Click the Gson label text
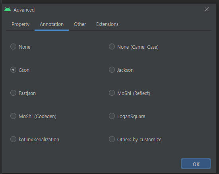The image size is (219, 174). point(24,70)
